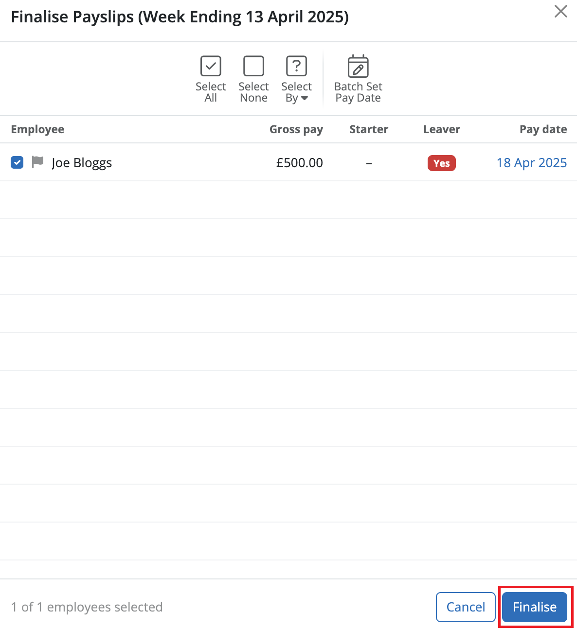Click the Select None icon
The image size is (577, 629).
pyautogui.click(x=253, y=66)
